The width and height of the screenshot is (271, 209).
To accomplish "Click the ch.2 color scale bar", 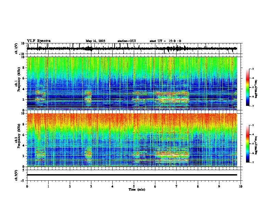I will click(248, 144).
